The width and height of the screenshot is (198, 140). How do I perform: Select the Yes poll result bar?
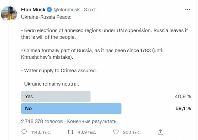pyautogui.click(x=56, y=96)
